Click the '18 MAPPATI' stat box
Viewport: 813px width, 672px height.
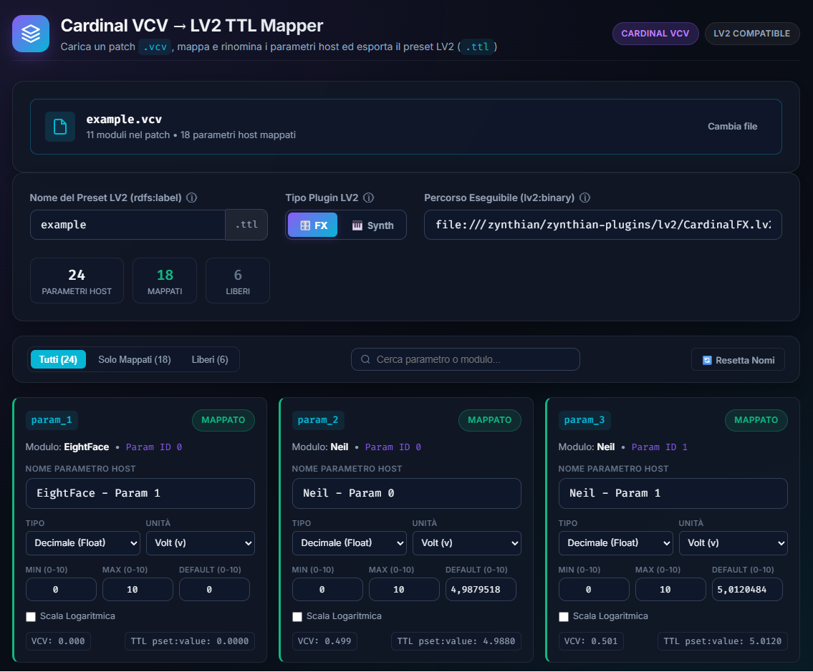(x=165, y=281)
